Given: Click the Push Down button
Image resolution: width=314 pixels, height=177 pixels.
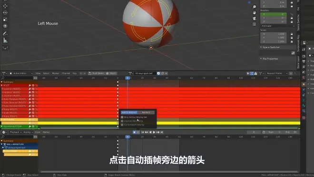Looking at the screenshot, I should pyautogui.click(x=97, y=73).
